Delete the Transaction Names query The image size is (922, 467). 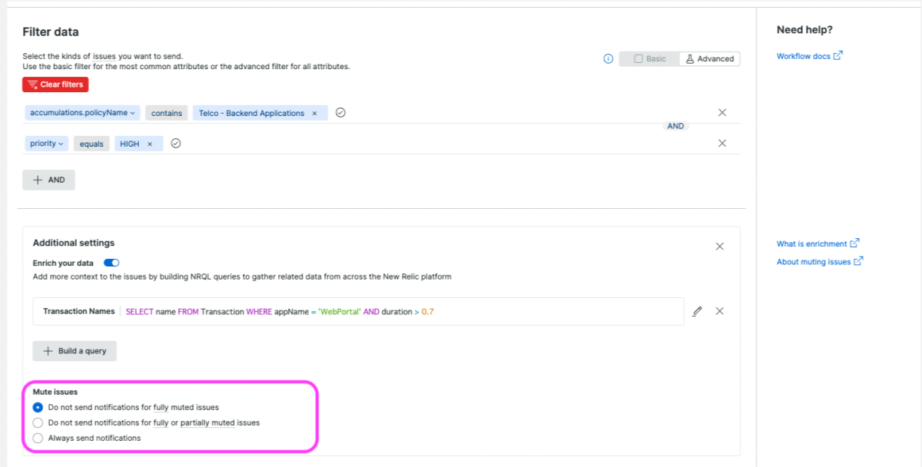719,311
